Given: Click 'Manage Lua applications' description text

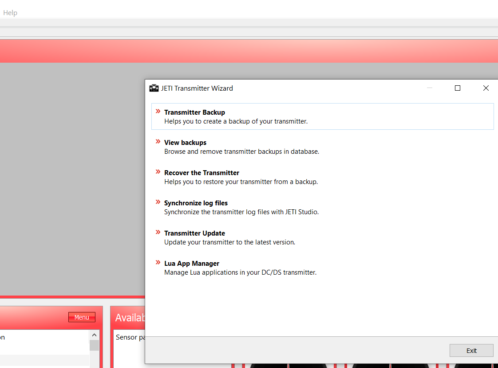Looking at the screenshot, I should tap(241, 272).
